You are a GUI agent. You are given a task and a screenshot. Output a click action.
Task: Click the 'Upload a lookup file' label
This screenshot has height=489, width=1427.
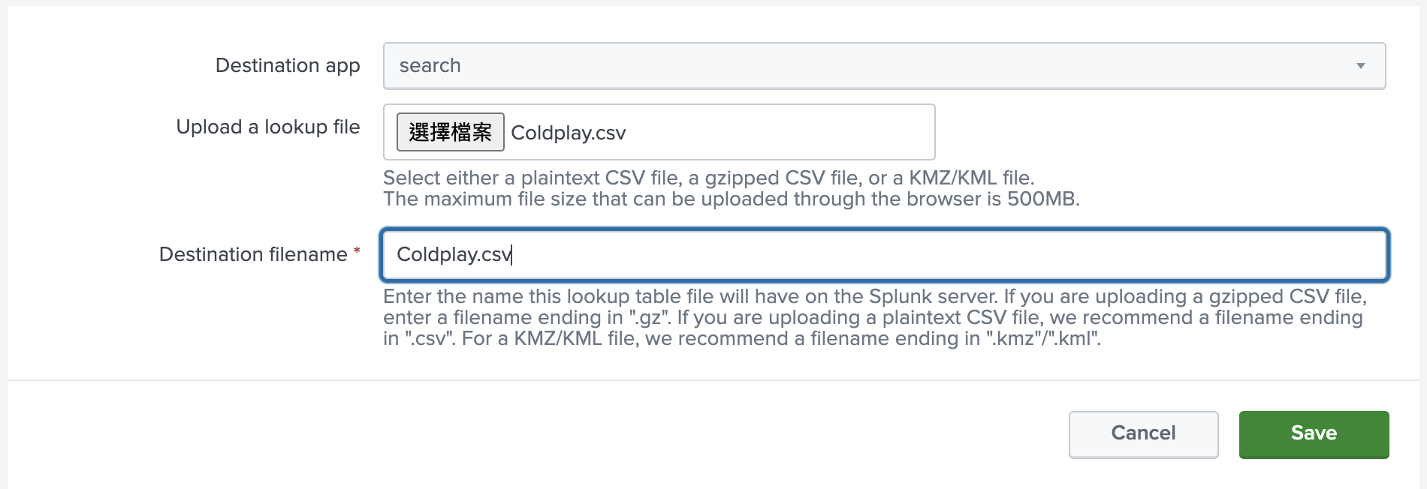(268, 127)
